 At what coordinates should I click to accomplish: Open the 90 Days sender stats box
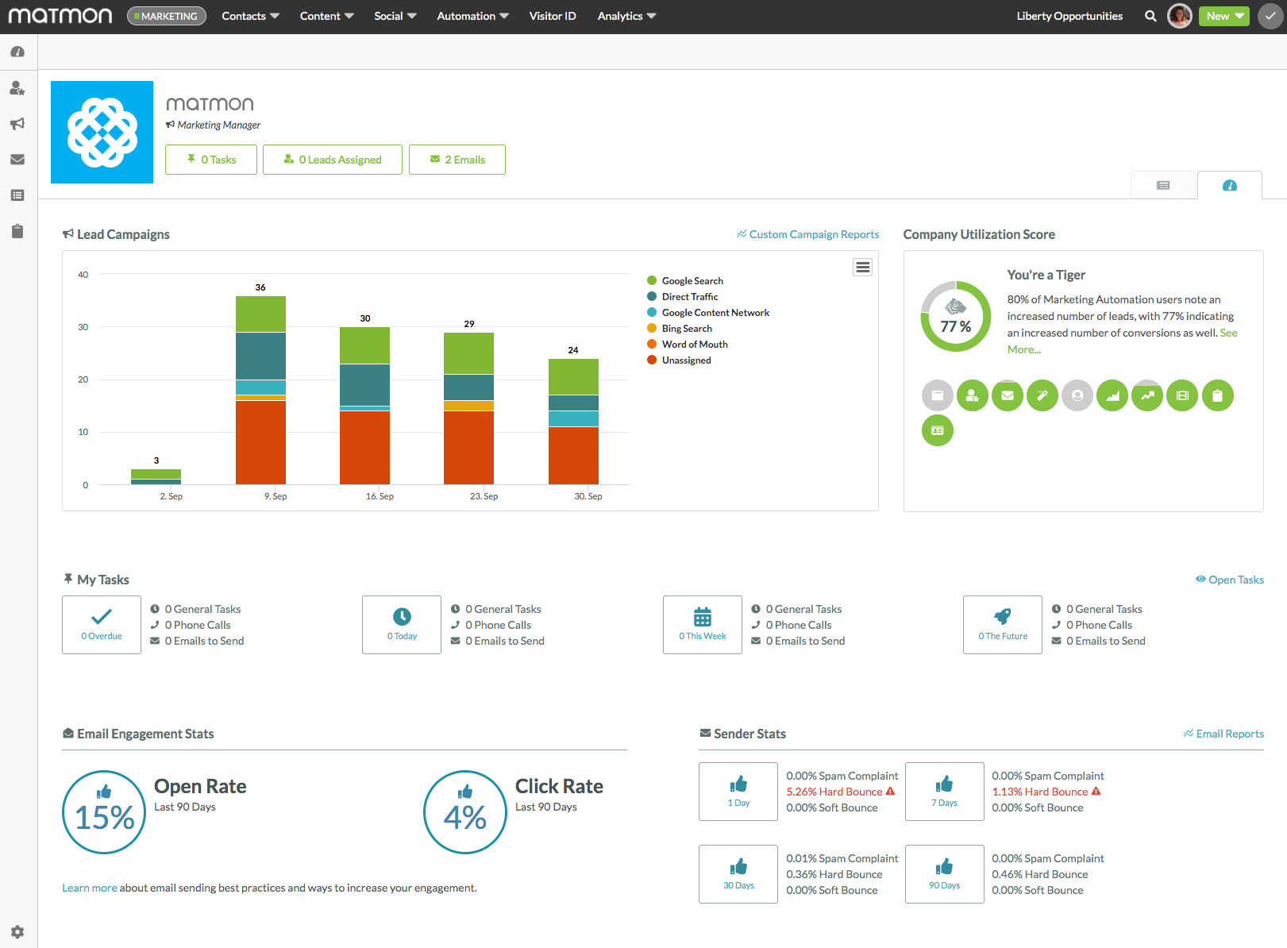click(945, 874)
